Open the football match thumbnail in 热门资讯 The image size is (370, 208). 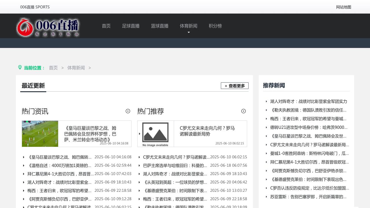coord(40,134)
